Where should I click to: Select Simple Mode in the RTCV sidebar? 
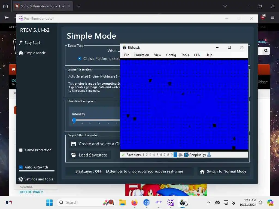pos(32,53)
